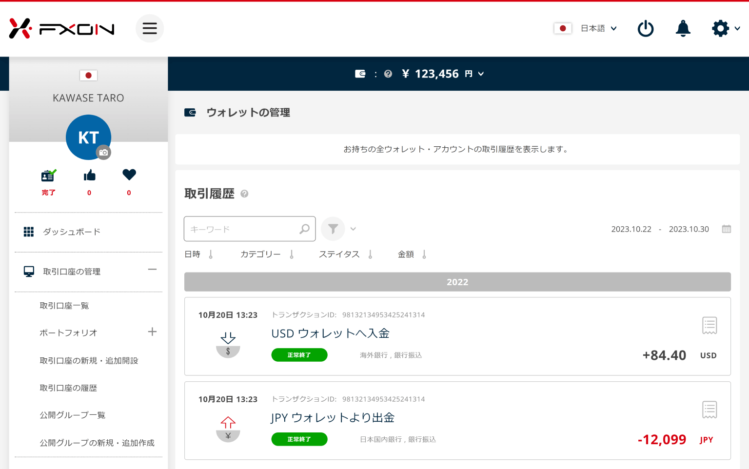Click the verification 完了 ID card icon

[x=48, y=176]
